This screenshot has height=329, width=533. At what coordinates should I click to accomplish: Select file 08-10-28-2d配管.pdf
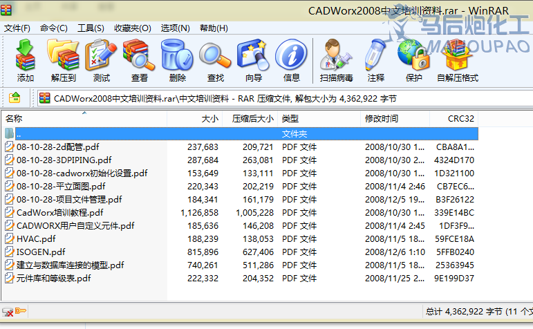point(58,147)
